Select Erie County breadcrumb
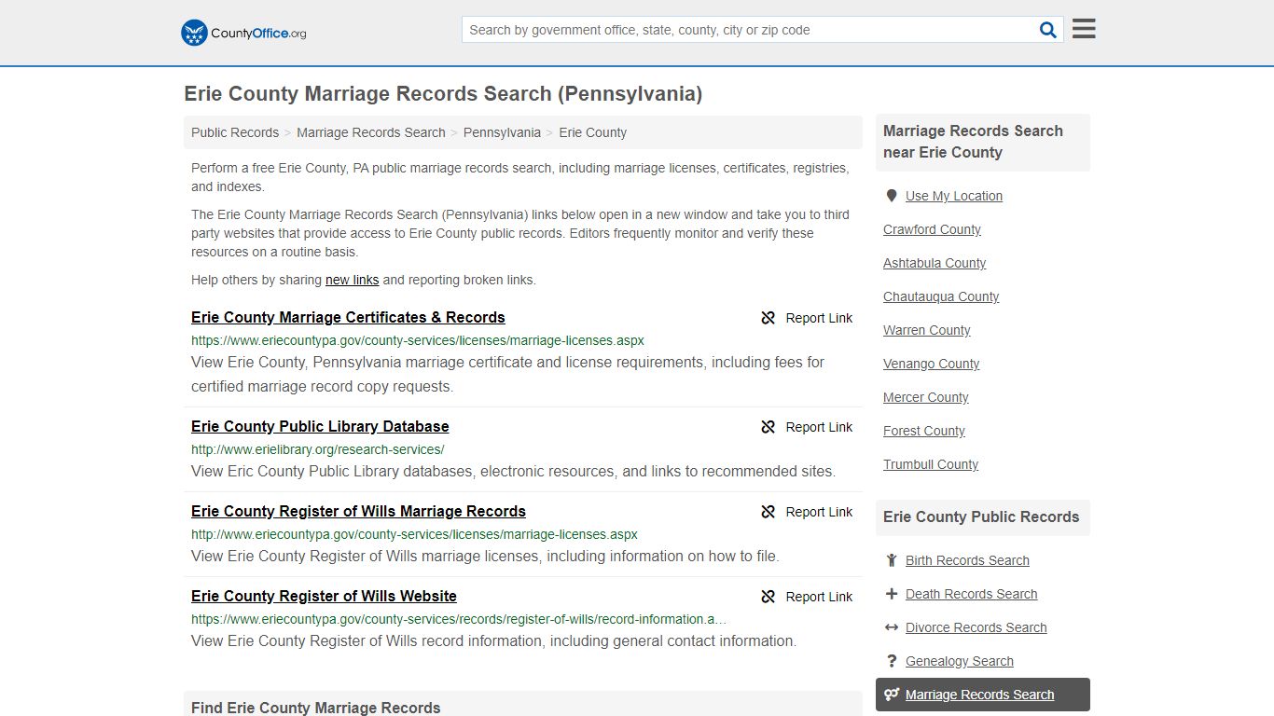 (593, 132)
